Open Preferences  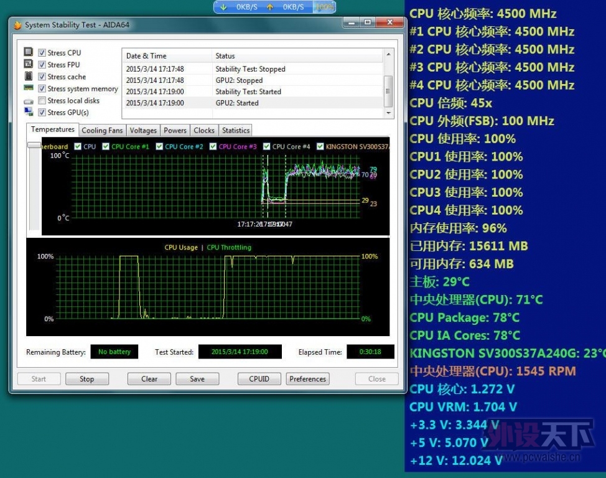click(x=307, y=379)
